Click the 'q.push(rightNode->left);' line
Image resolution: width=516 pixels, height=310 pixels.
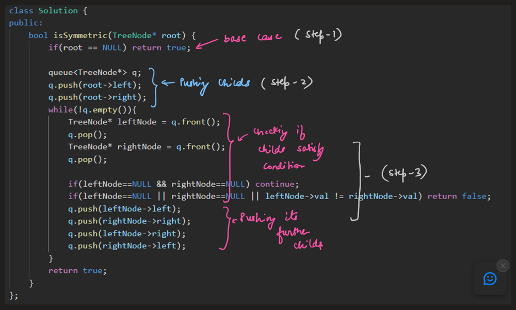[126, 246]
